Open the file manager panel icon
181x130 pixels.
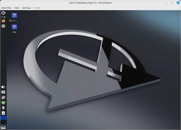point(3,26)
